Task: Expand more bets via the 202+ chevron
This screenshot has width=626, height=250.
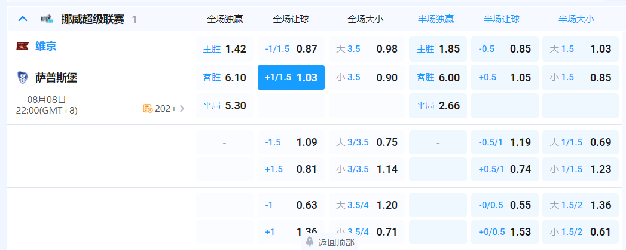Action: tap(182, 109)
